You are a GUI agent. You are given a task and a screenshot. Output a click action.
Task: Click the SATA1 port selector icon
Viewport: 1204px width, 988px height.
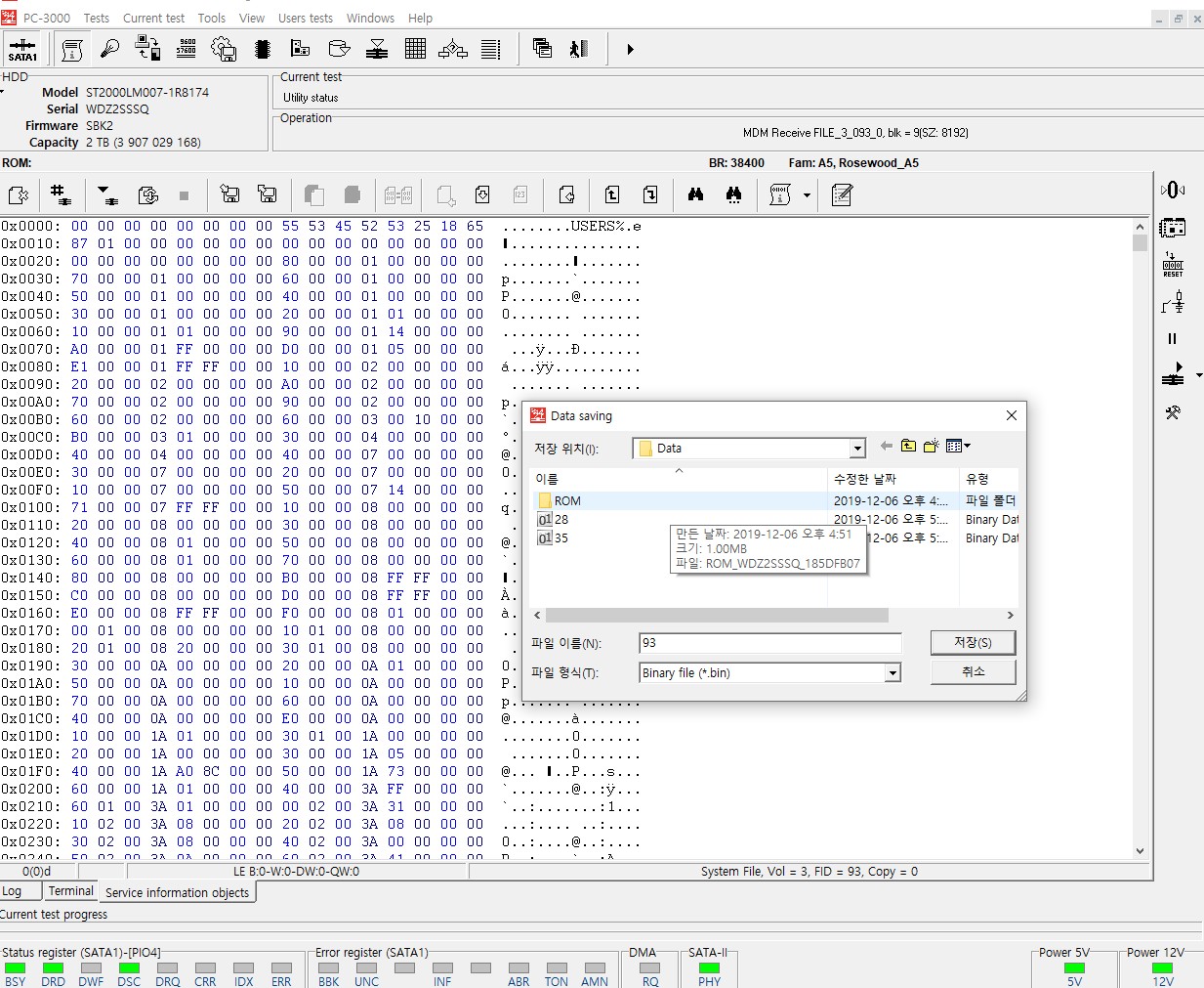[x=22, y=49]
